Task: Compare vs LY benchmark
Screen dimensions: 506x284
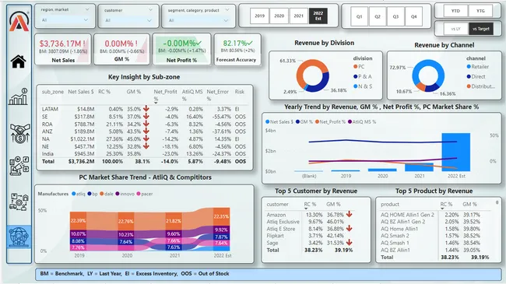Action: coord(455,29)
